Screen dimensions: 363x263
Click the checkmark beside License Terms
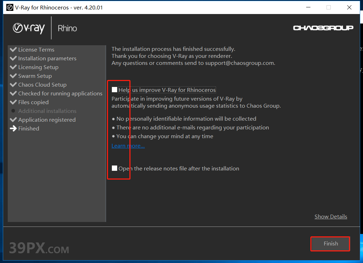[x=13, y=49]
